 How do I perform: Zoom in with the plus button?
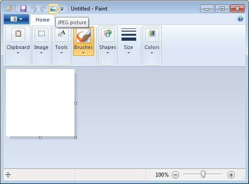[x=231, y=175]
